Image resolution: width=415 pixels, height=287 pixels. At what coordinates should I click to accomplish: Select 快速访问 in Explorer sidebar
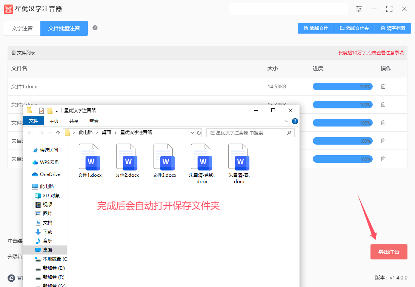click(45, 150)
